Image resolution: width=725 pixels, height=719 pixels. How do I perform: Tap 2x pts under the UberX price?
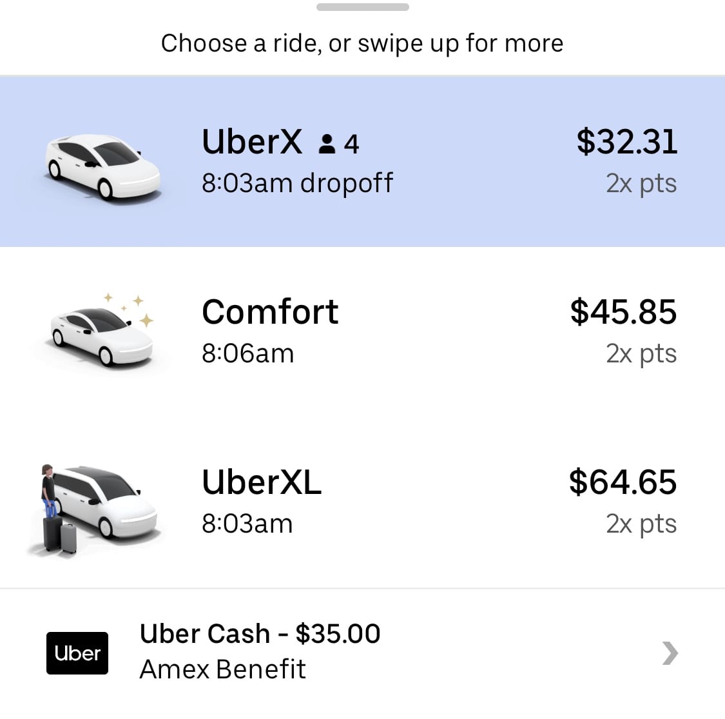pyautogui.click(x=641, y=184)
